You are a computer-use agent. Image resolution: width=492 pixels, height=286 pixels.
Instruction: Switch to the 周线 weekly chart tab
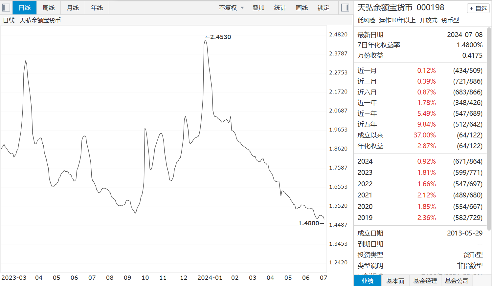tap(49, 8)
